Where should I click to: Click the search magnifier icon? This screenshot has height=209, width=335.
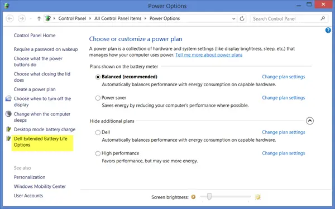pos(323,18)
